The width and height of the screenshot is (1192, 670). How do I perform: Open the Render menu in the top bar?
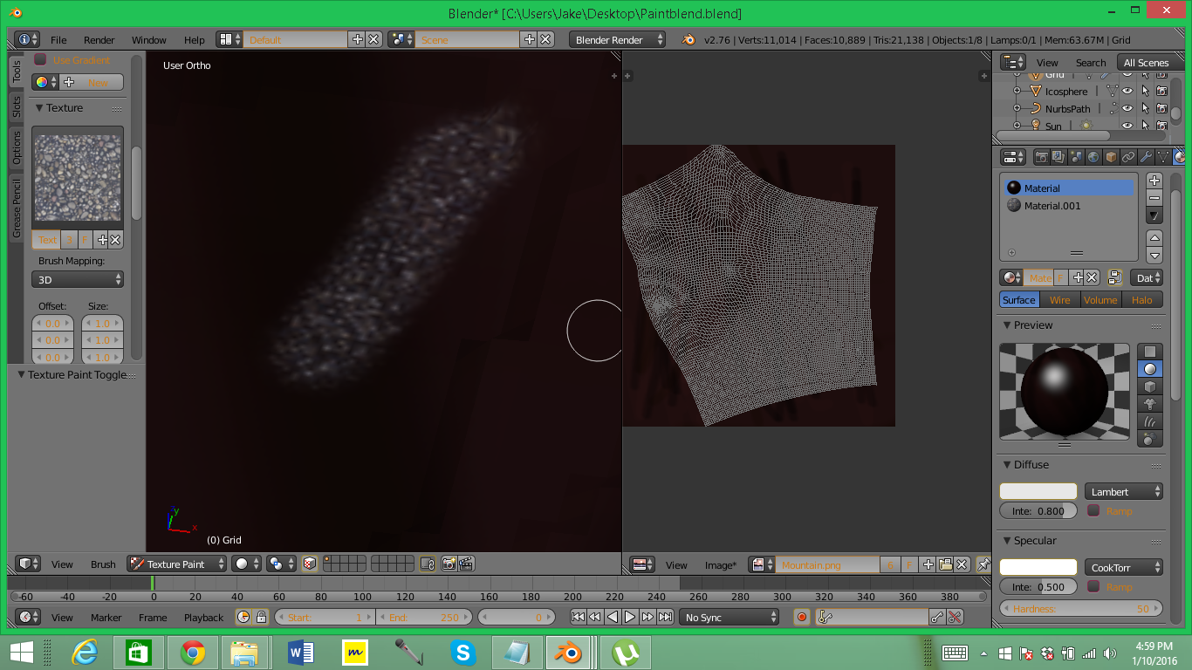click(99, 40)
